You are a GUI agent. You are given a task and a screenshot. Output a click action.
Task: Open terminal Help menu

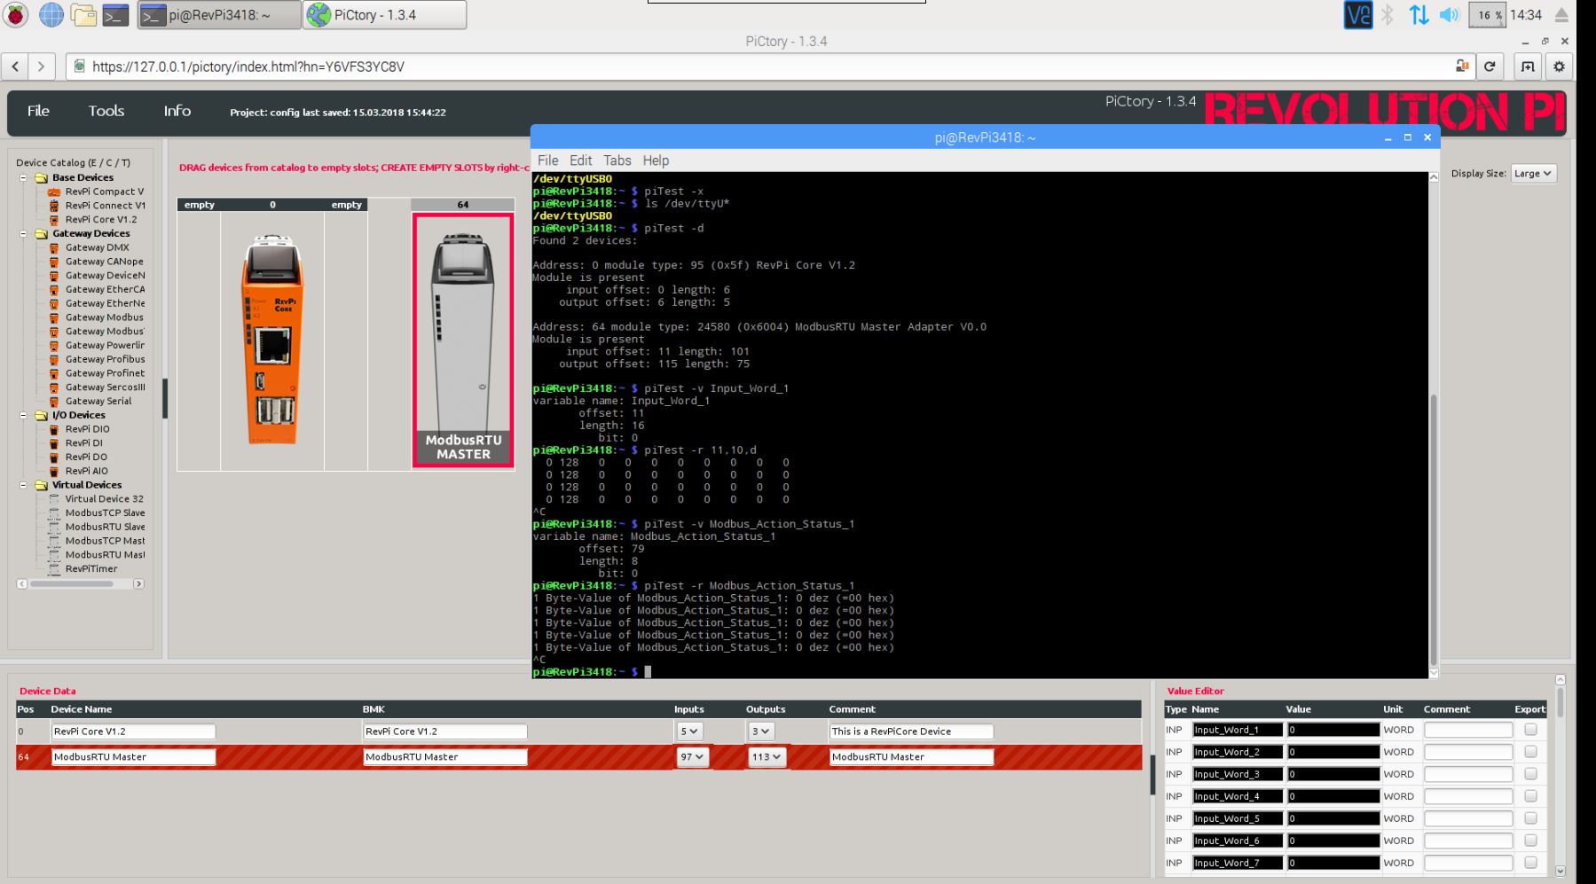coord(656,160)
